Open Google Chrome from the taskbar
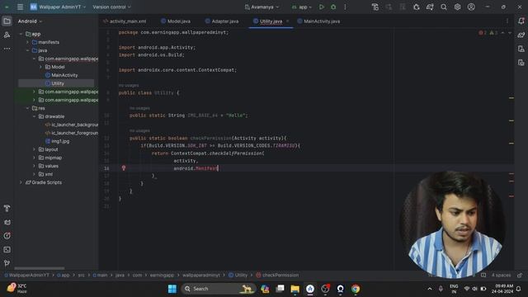 tap(356, 289)
